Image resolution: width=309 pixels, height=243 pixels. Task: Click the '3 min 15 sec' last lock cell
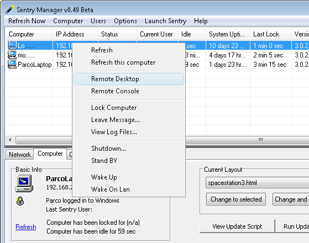click(271, 65)
